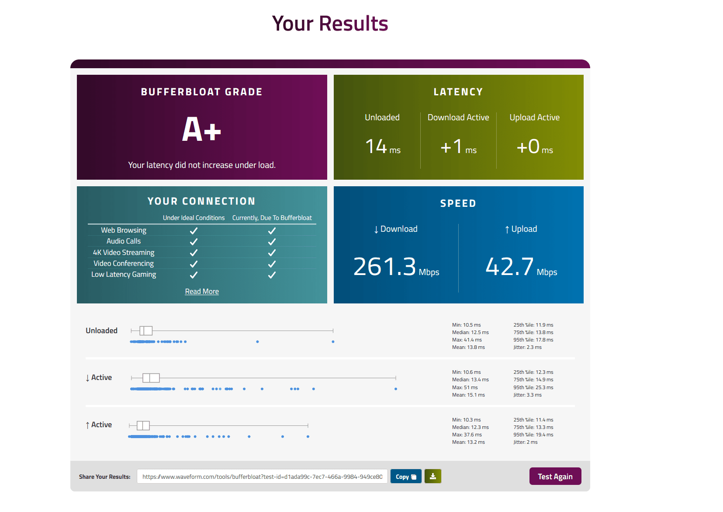Click the YOUR CONNECTION panel title
This screenshot has height=512, width=723.
(202, 201)
